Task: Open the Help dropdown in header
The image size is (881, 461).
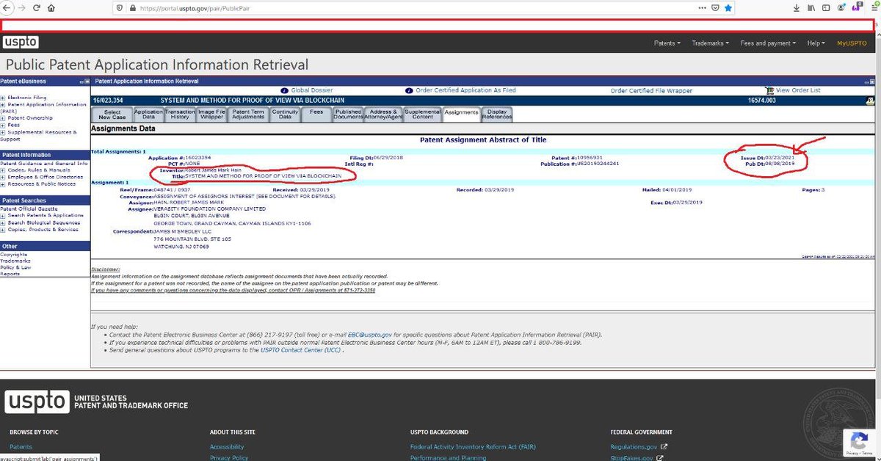Action: (816, 43)
